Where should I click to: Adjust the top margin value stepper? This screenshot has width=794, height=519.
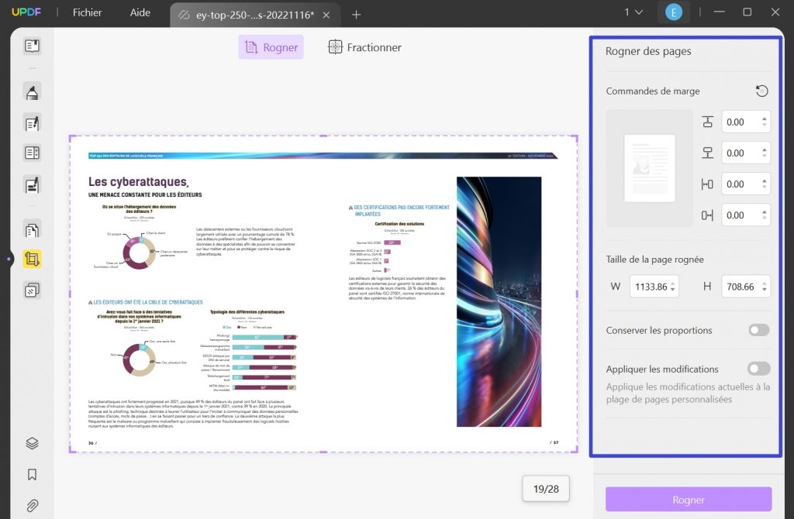764,122
